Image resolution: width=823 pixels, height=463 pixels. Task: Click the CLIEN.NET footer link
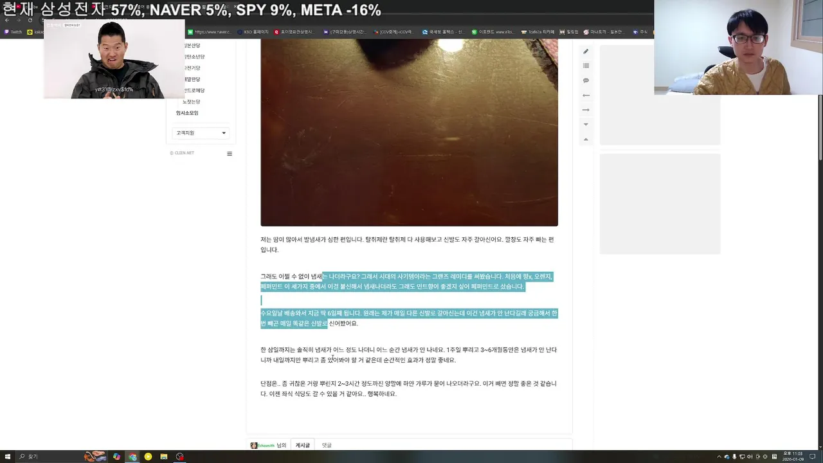(182, 153)
